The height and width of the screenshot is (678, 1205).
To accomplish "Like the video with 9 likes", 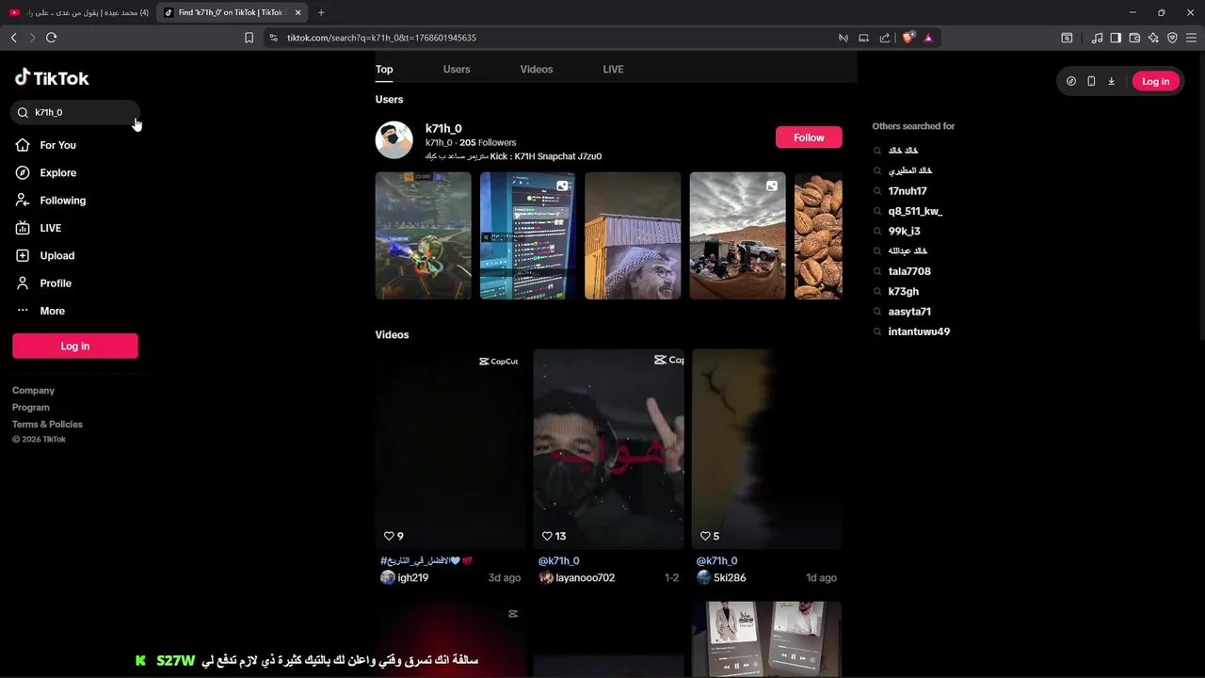I will coord(388,536).
